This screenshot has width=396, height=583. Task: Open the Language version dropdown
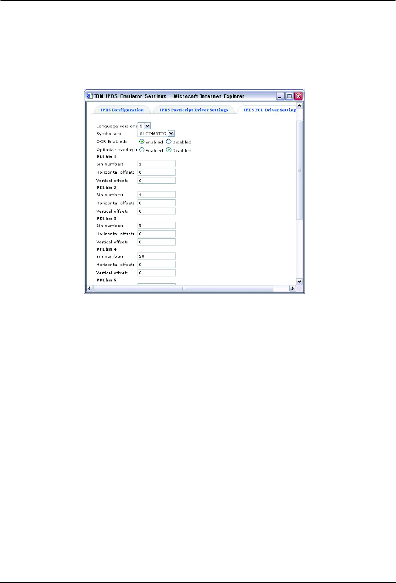coord(145,125)
